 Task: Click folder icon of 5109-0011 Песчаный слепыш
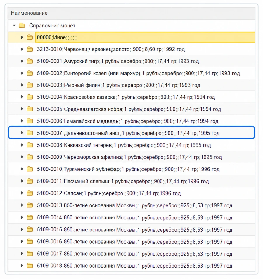coord(30,181)
